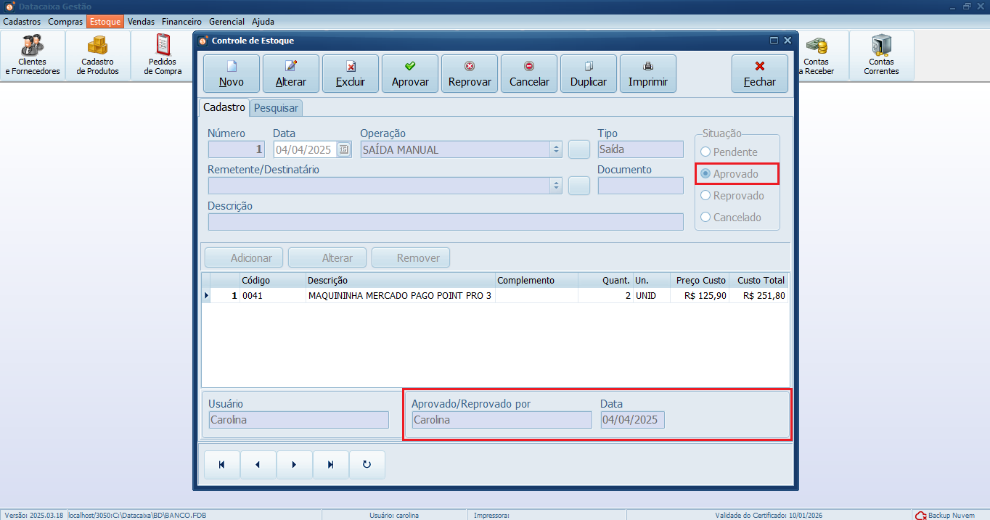The image size is (990, 520).
Task: Open the Financeiro menu
Action: (181, 22)
